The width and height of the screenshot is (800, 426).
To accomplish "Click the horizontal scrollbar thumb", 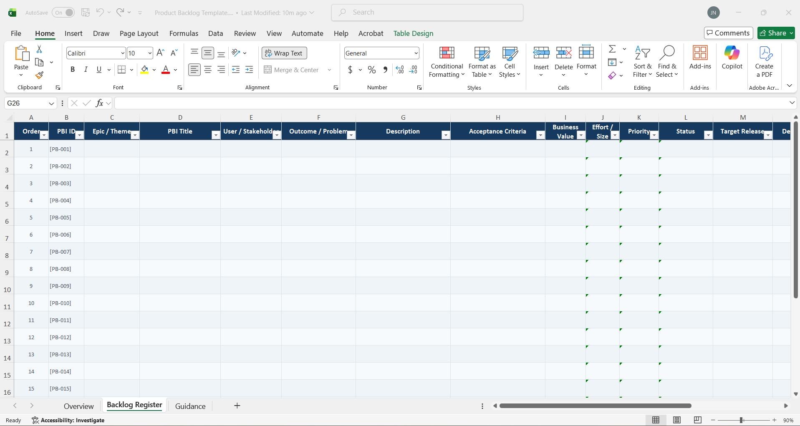I will pos(595,406).
